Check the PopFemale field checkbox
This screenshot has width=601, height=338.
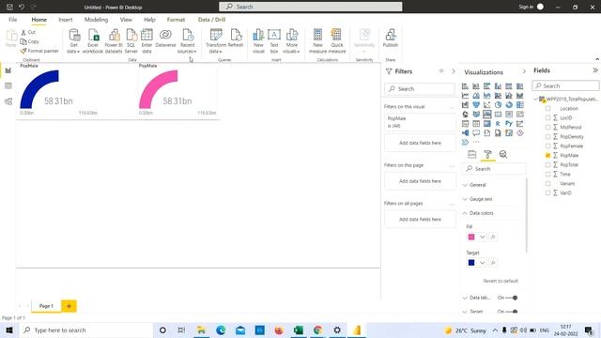click(547, 146)
